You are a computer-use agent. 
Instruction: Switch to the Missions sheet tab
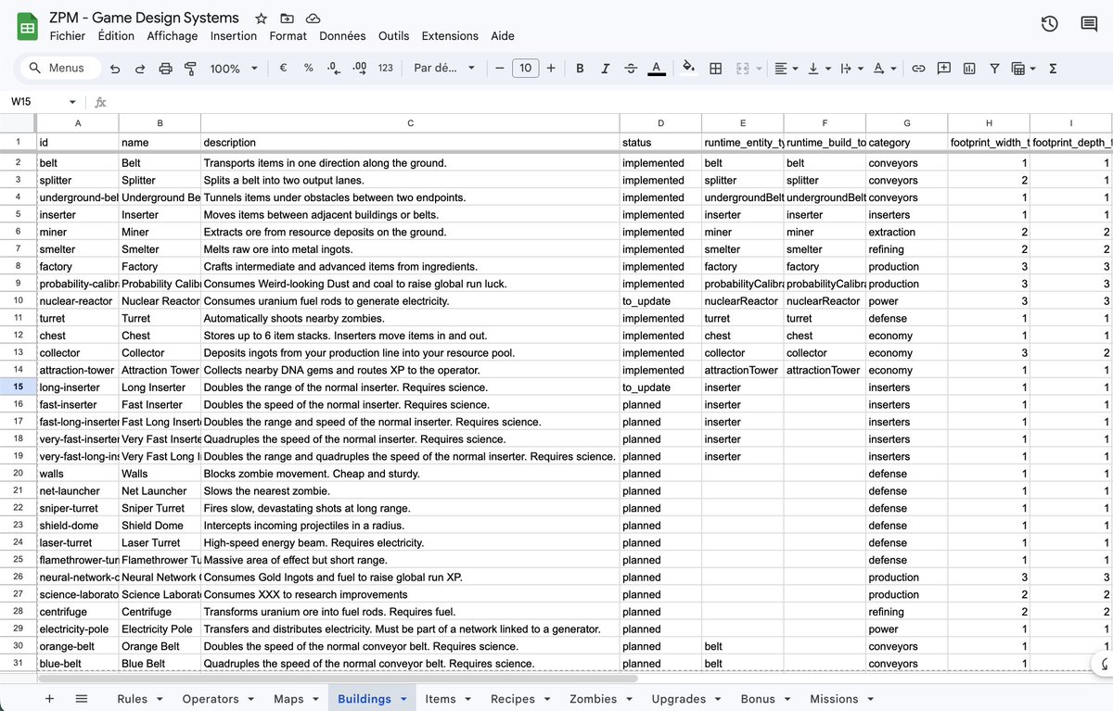tap(834, 699)
